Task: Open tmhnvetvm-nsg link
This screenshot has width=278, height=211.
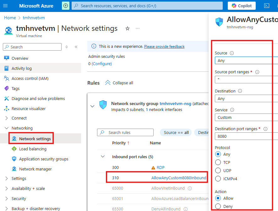Action: 175,104
